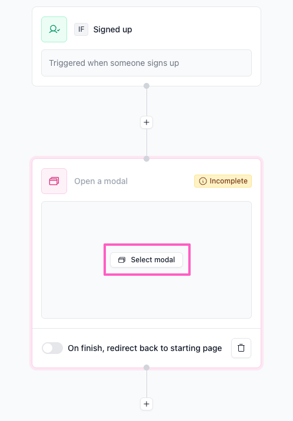This screenshot has width=293, height=421.
Task: Click the On finish, redirect back label
Action: pos(145,348)
